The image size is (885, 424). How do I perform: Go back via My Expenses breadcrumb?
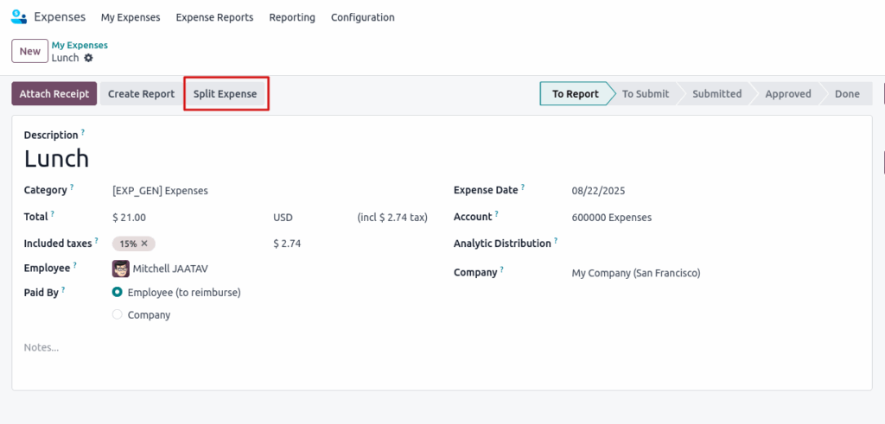tap(80, 45)
